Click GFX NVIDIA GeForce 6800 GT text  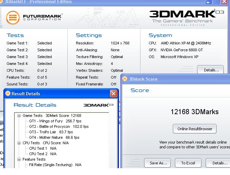(181, 50)
